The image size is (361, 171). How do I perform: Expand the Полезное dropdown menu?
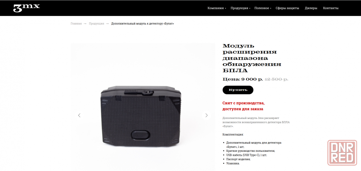click(263, 8)
